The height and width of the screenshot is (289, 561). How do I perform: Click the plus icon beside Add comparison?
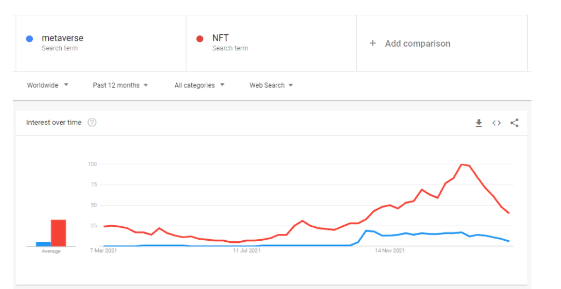[372, 43]
